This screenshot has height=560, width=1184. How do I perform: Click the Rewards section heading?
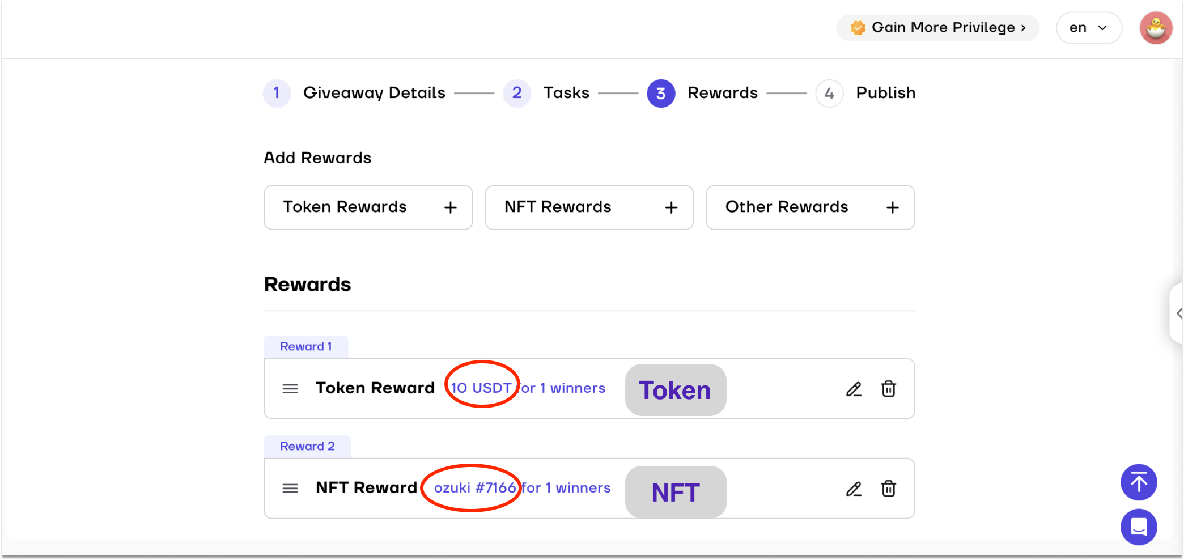pyautogui.click(x=307, y=285)
